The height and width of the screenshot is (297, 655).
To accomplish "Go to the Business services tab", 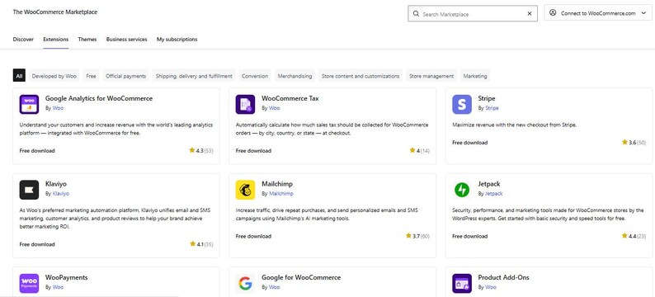I will click(126, 40).
